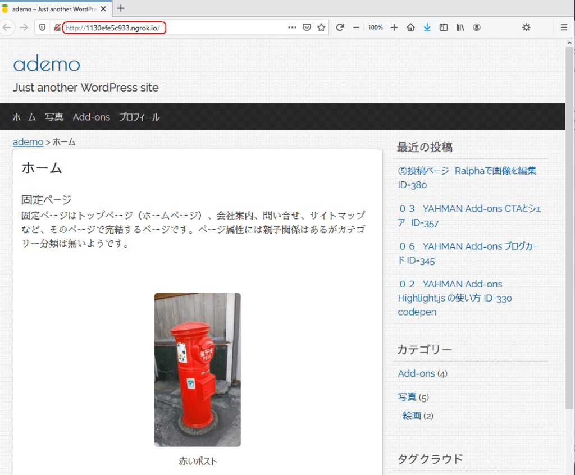
Task: Click the ademo breadcrumb link
Action: (x=28, y=142)
